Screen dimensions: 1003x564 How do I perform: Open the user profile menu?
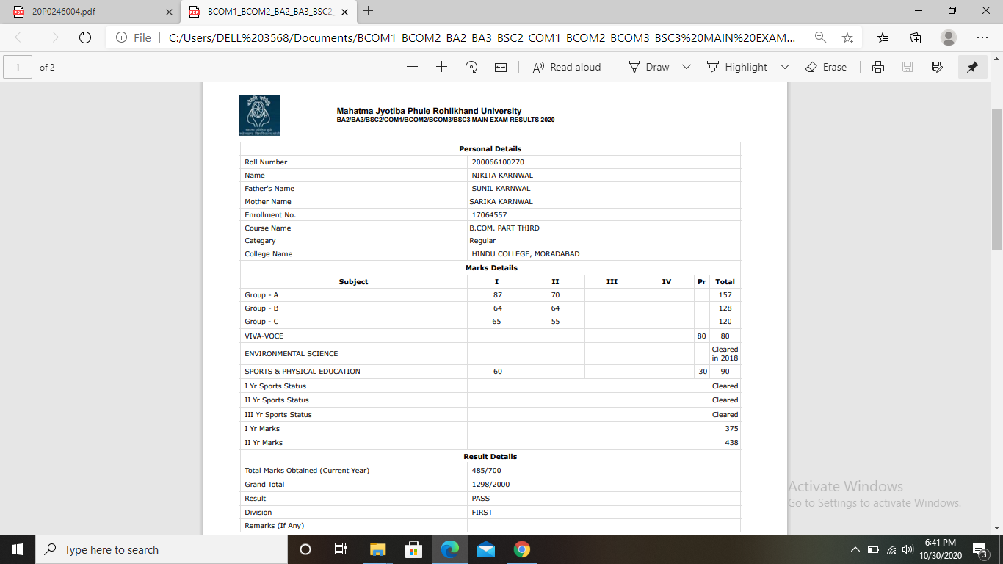coord(949,37)
